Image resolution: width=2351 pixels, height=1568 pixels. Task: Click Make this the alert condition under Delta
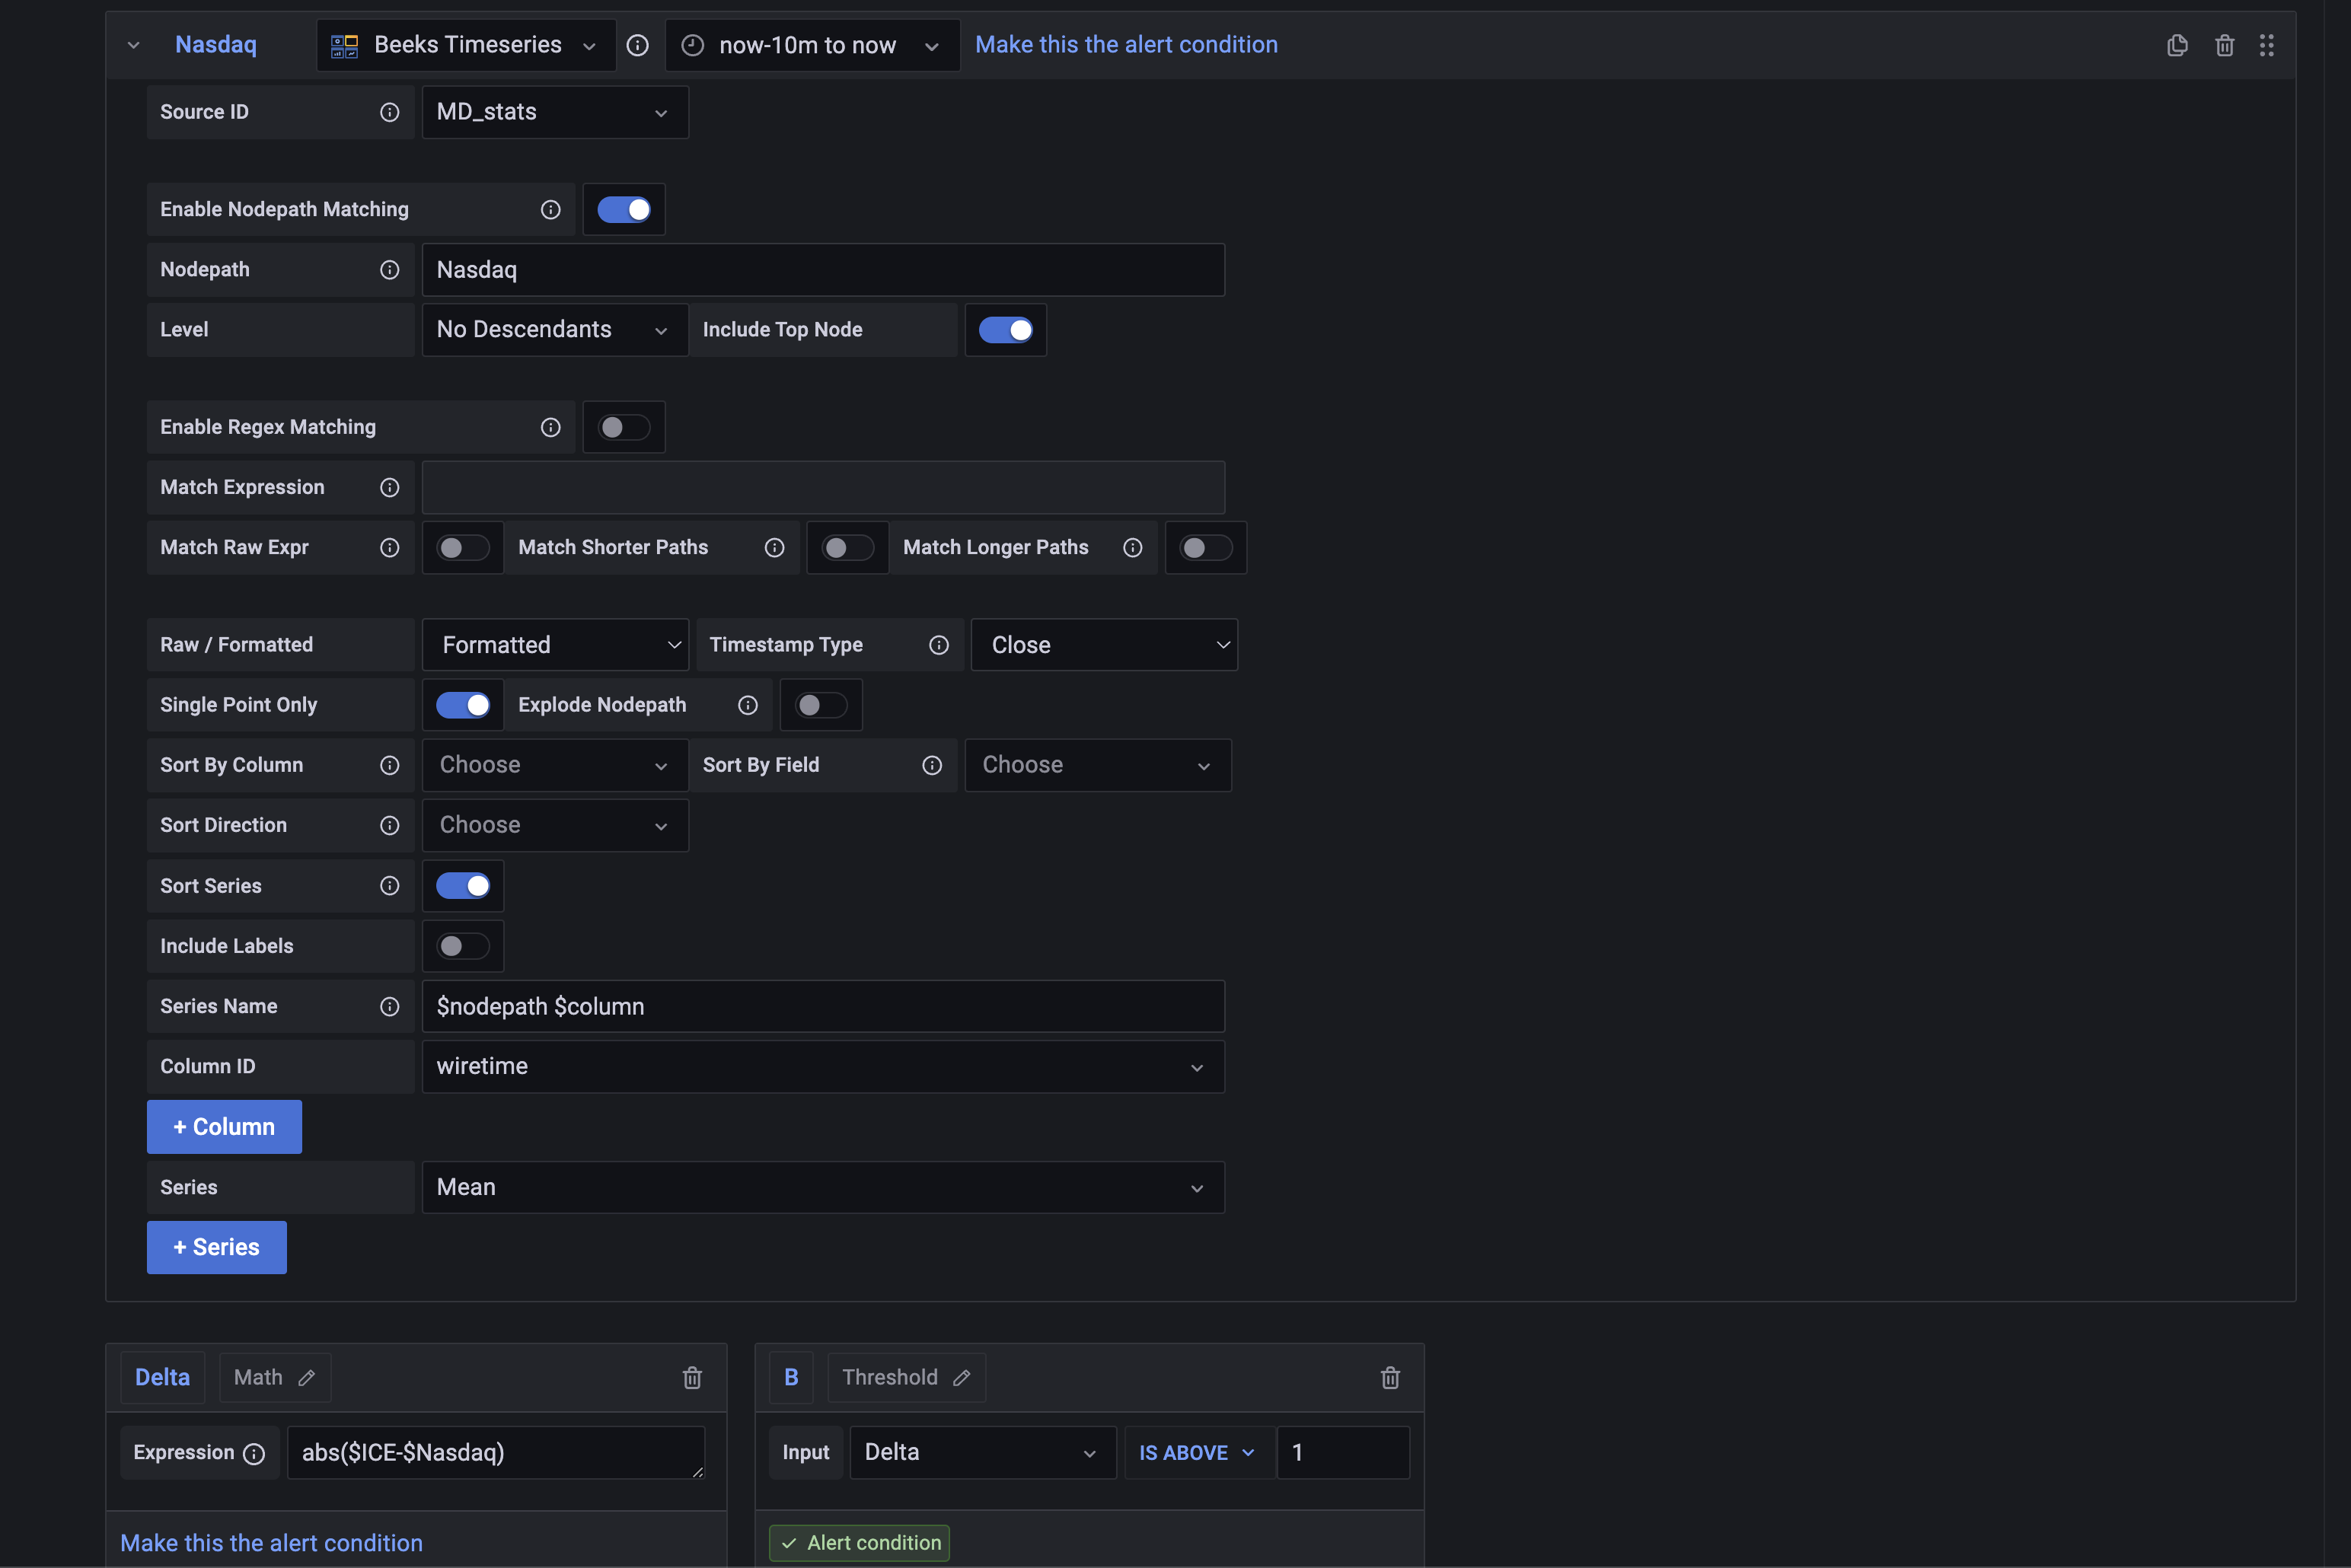(x=271, y=1542)
